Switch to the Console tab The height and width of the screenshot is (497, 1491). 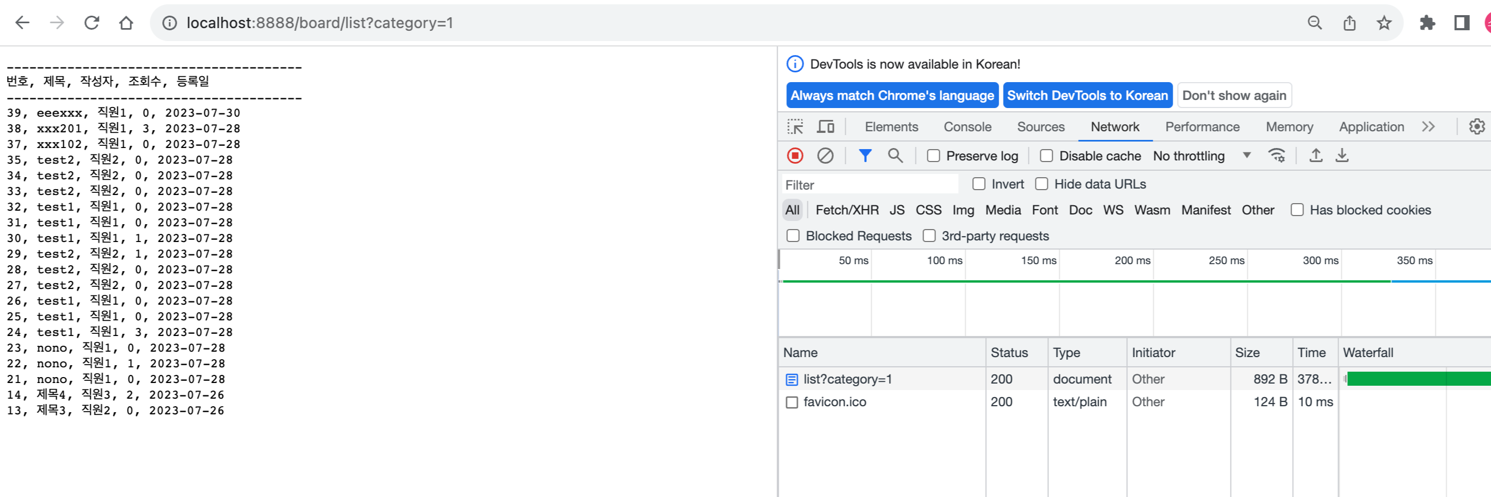pyautogui.click(x=967, y=127)
